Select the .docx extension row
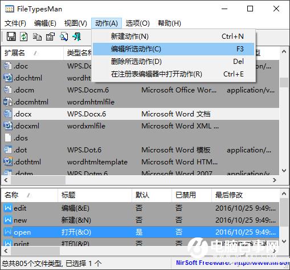 pos(140,114)
